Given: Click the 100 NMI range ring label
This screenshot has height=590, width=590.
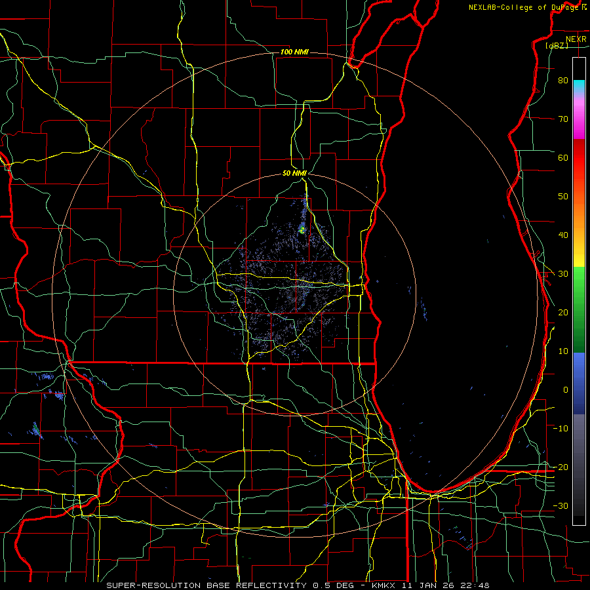Looking at the screenshot, I should tap(294, 52).
